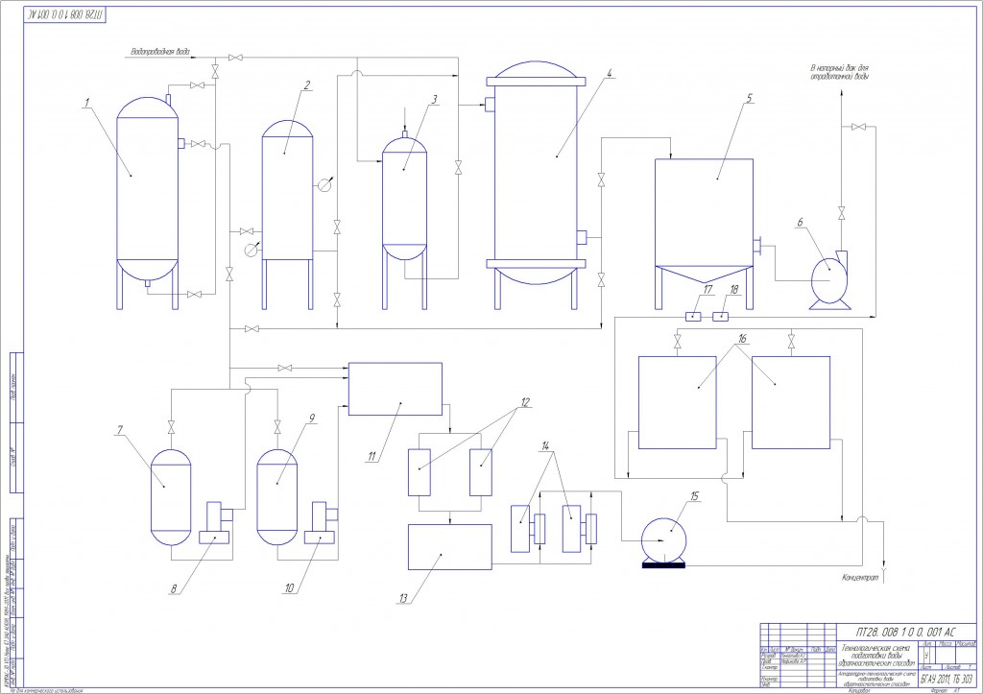Click the pressure gauge on vessel 2's right side
Screen dimensions: 983x694
[x=324, y=184]
